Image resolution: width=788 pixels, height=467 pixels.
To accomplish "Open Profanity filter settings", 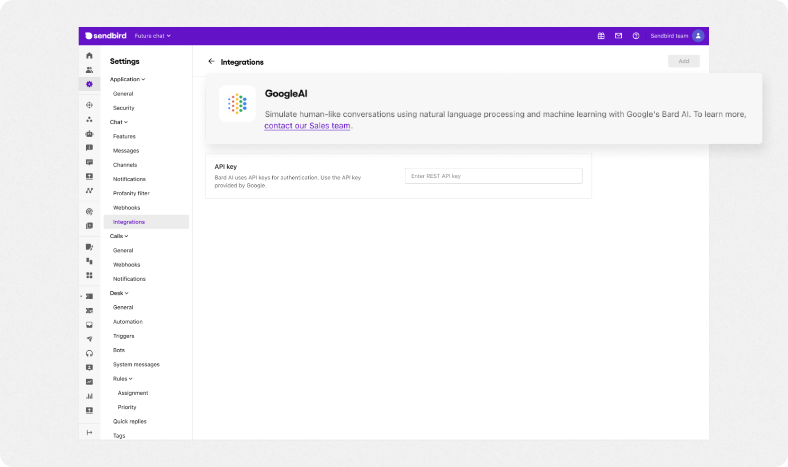I will (131, 193).
